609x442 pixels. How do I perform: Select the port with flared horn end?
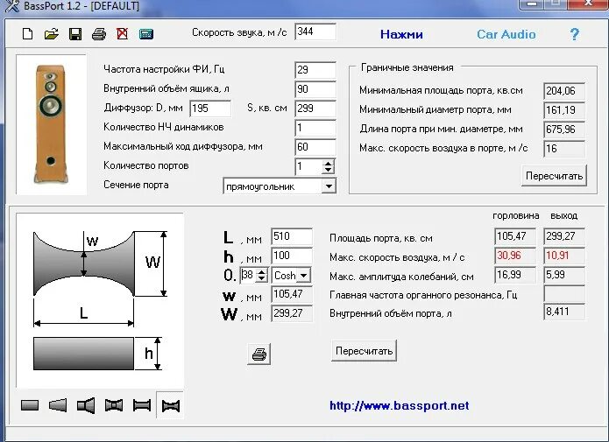pyautogui.click(x=86, y=405)
